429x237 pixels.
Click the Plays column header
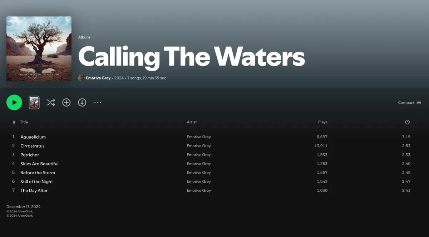(323, 122)
